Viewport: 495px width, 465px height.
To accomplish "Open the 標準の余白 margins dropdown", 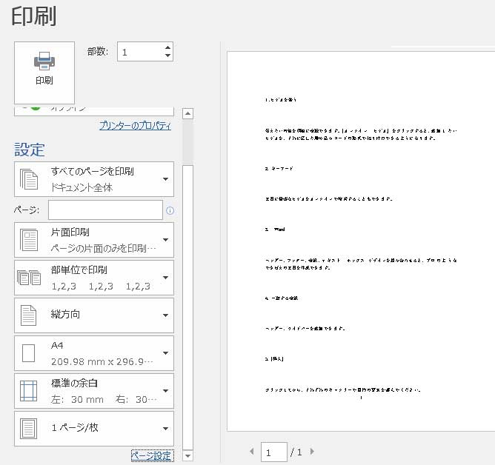I will (x=94, y=391).
